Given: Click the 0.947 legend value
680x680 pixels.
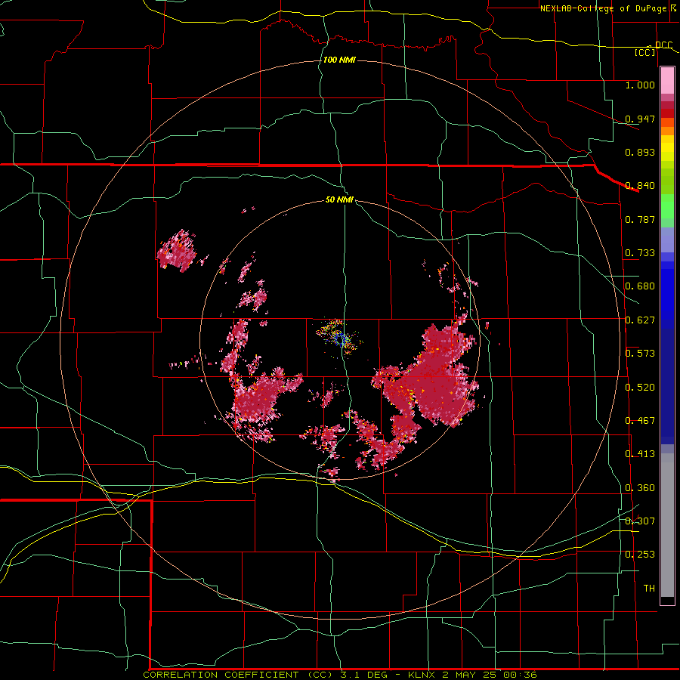Looking at the screenshot, I should coord(640,119).
